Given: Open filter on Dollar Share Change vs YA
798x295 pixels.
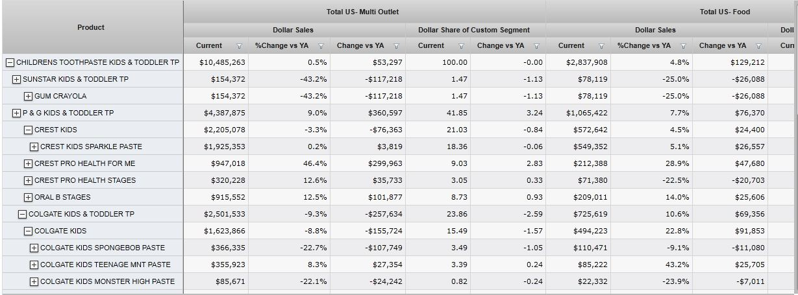Looking at the screenshot, I should (536, 46).
